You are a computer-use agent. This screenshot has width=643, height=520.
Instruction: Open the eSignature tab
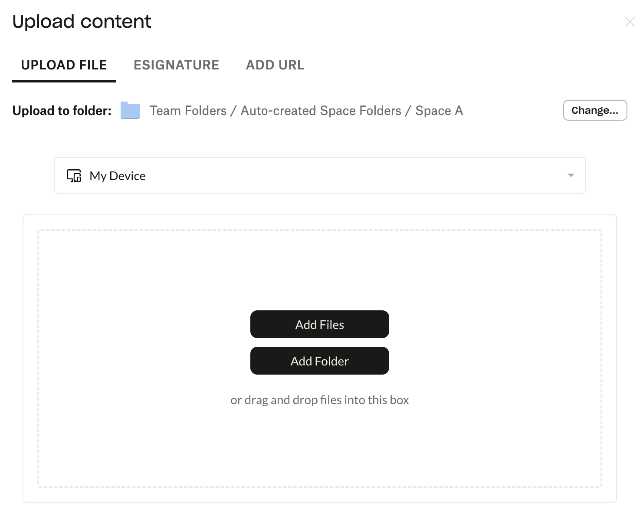coord(176,65)
